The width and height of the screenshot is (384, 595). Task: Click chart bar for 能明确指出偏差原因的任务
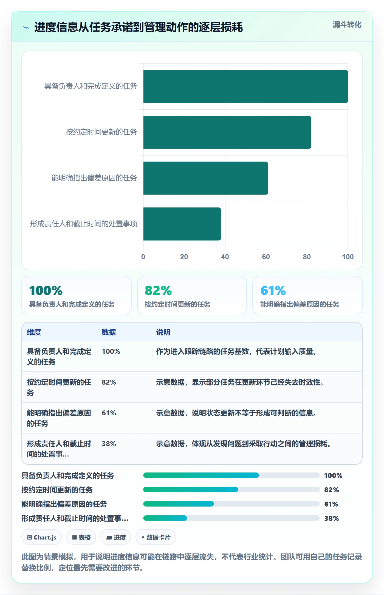[205, 178]
